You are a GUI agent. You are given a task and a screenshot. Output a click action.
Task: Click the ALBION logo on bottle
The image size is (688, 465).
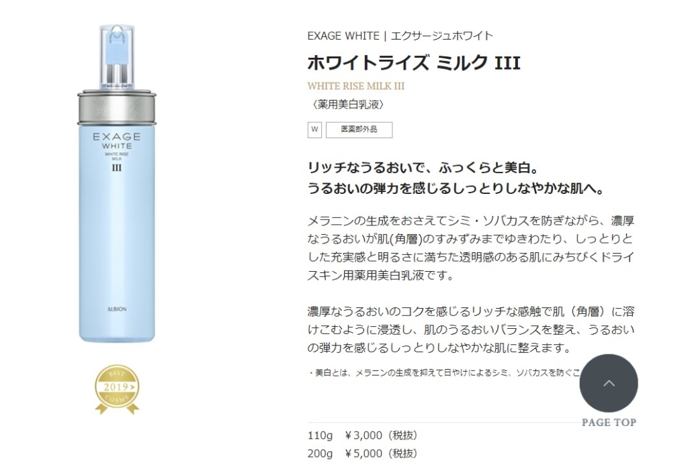tap(117, 309)
